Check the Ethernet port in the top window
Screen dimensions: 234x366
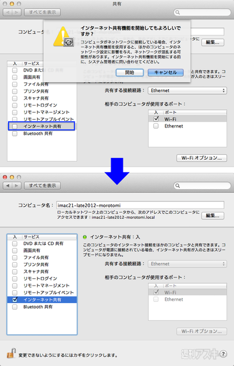156,126
